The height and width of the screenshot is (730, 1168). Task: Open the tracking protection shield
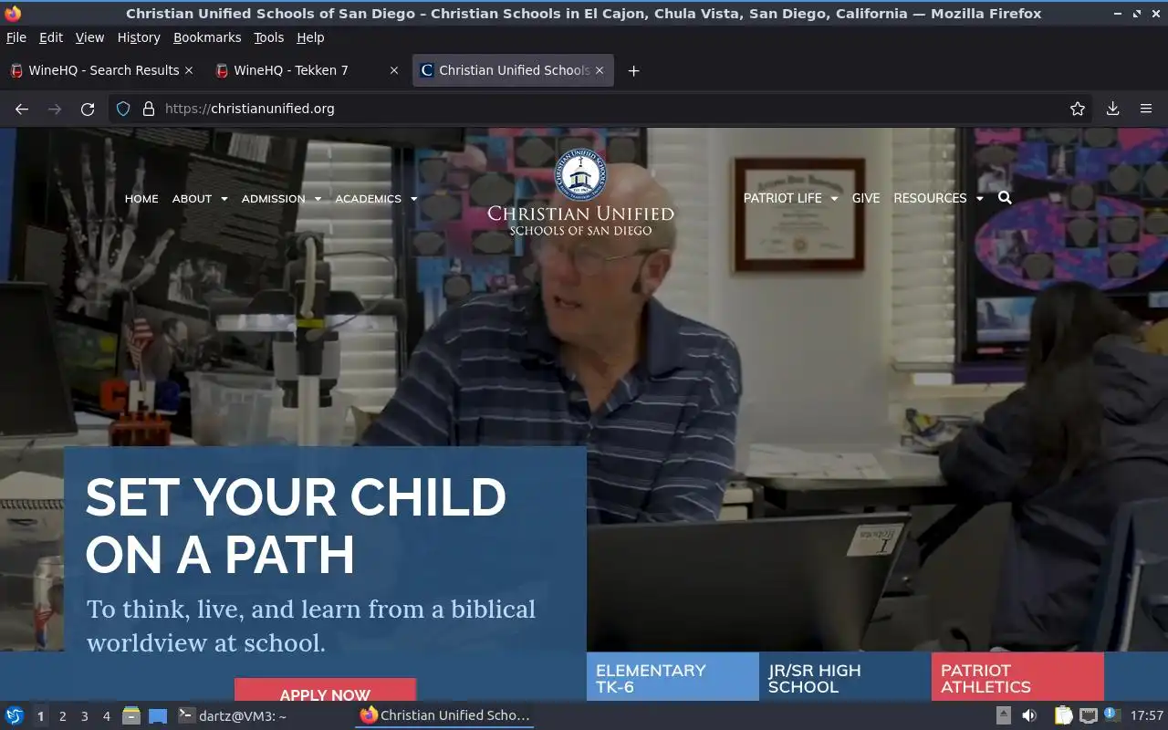123,109
